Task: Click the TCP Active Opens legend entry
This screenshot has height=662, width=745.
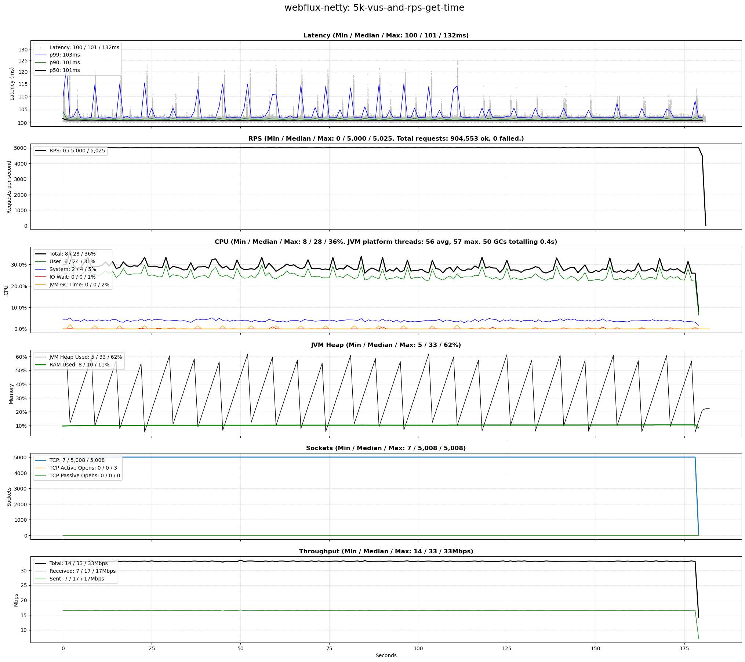Action: [x=83, y=468]
